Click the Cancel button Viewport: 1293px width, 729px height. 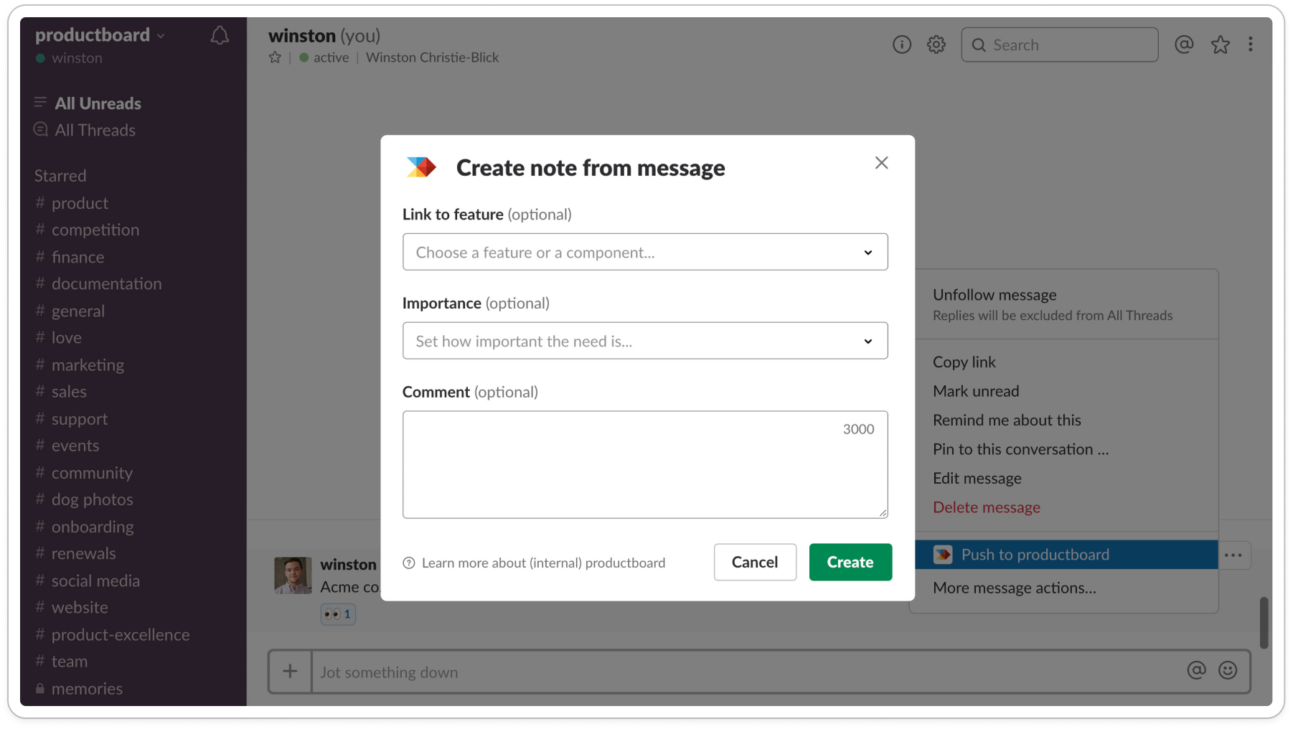(755, 562)
